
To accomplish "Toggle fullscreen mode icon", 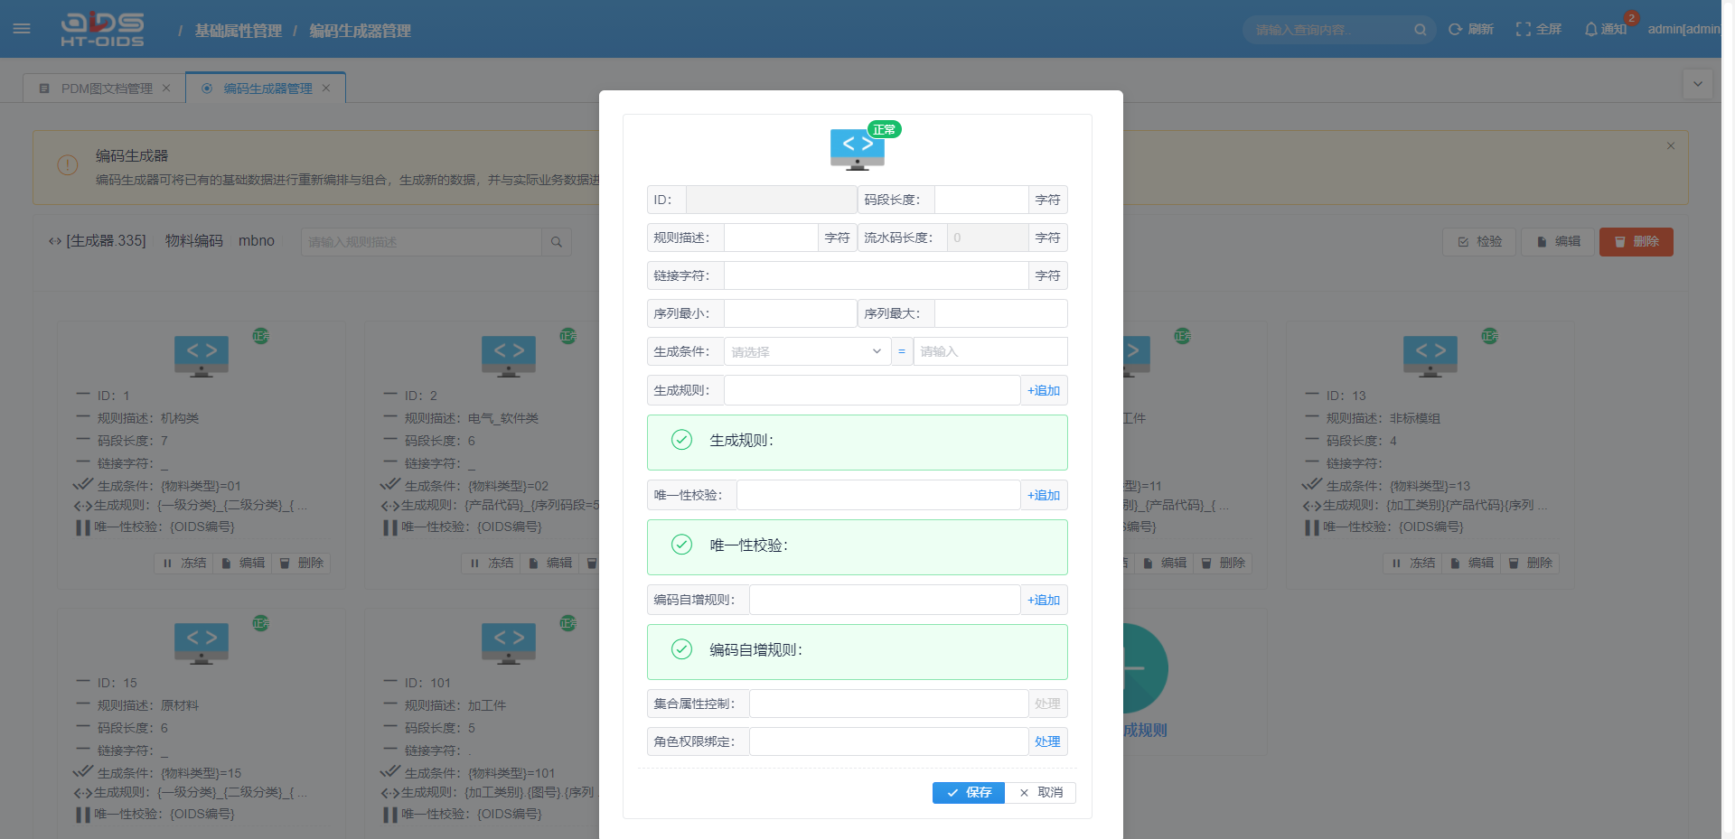I will [x=1524, y=30].
